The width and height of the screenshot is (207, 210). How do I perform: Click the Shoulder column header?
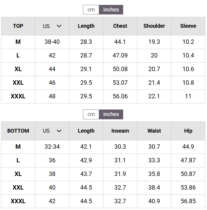pyautogui.click(x=154, y=26)
